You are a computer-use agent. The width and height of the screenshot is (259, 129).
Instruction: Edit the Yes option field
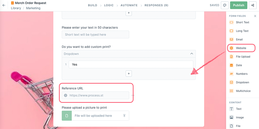coord(131,64)
